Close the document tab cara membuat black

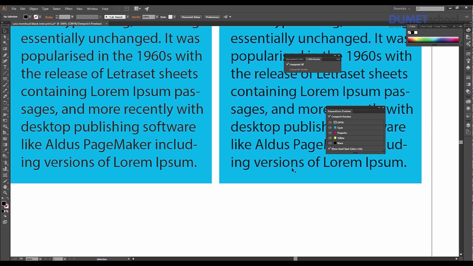(106, 24)
